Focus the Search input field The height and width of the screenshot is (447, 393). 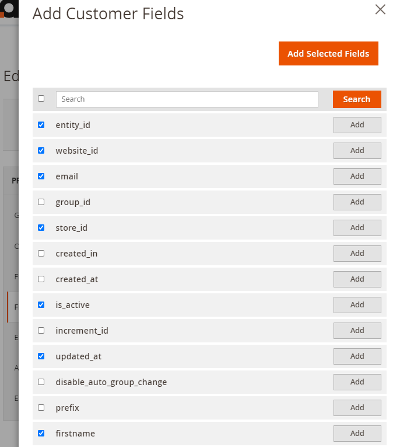click(187, 99)
